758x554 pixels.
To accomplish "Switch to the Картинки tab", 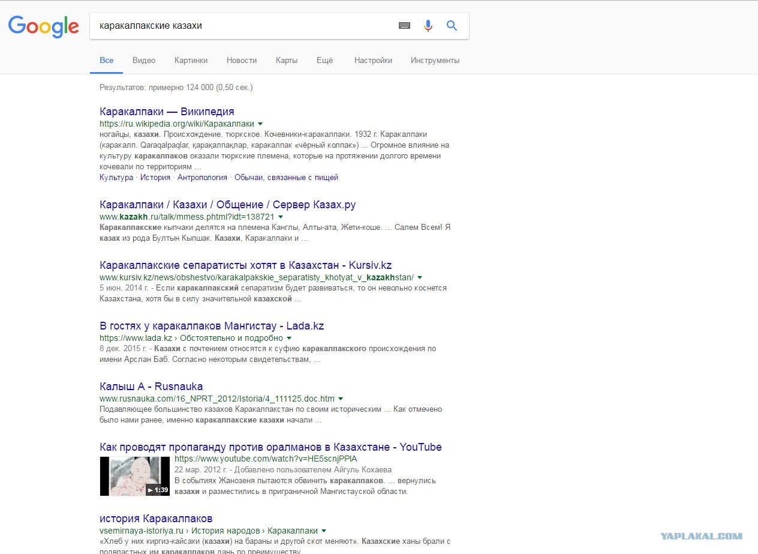I will (x=191, y=60).
